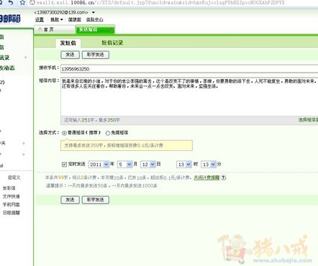Open the 简捷版 link
Screen dimensions: 318x266
75,19
